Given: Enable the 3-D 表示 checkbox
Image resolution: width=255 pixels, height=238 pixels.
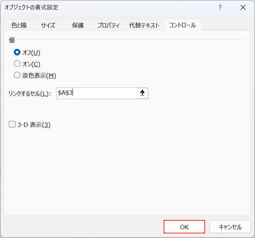Looking at the screenshot, I should pos(12,125).
